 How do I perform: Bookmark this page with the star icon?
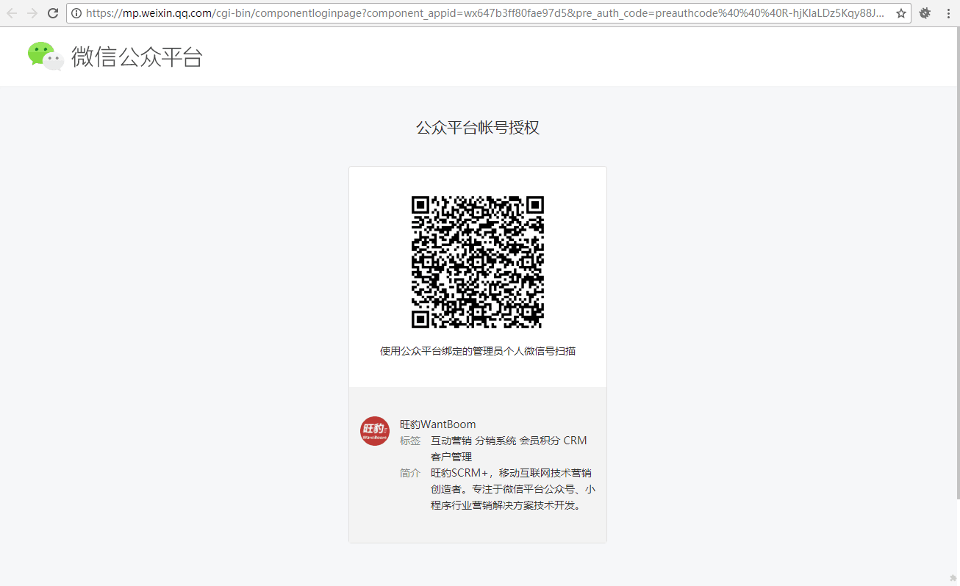(x=900, y=13)
